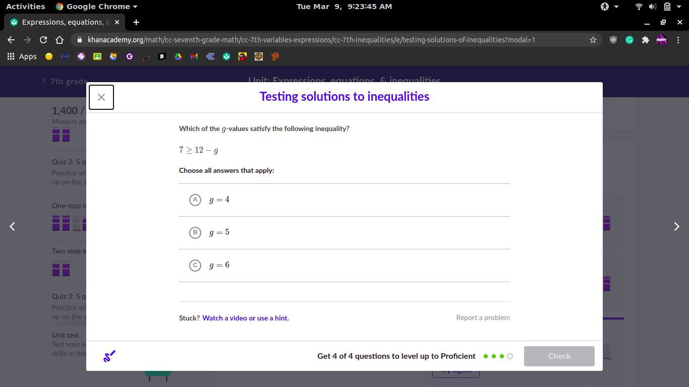Close the Testing solutions to inequalities modal
The image size is (689, 387).
(101, 97)
